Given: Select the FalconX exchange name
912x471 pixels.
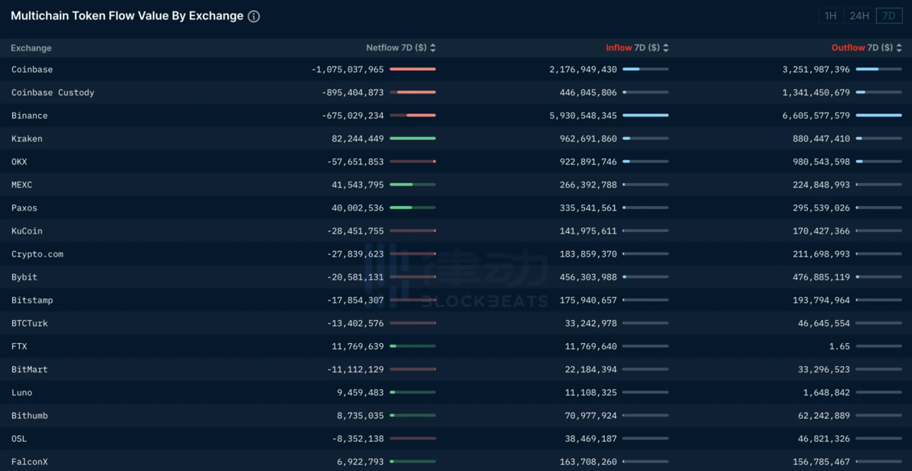Looking at the screenshot, I should pos(30,462).
